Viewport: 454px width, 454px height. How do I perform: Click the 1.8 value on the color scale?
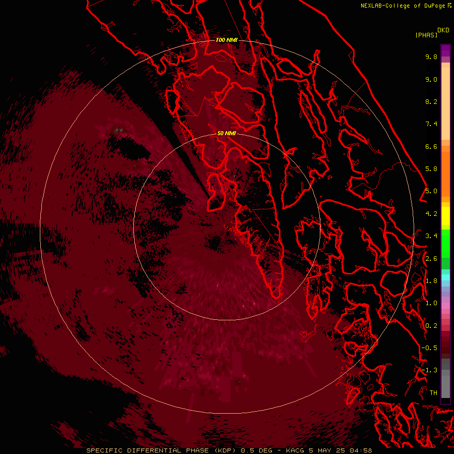point(431,281)
